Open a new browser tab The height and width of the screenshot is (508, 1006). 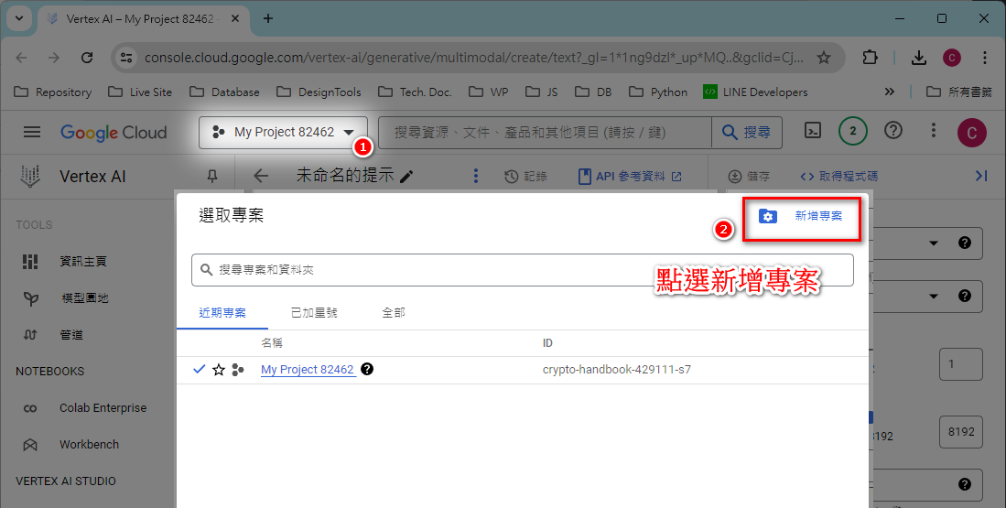point(268,18)
